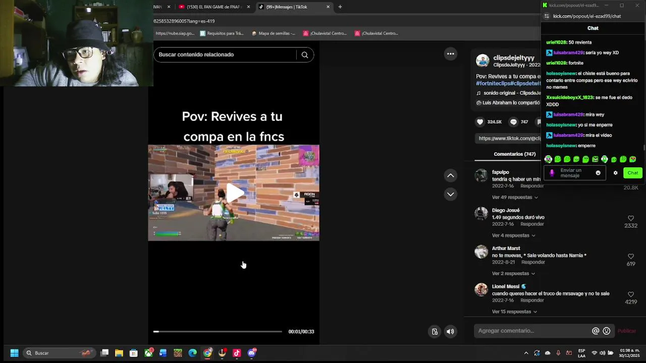Open File Explorer from taskbar
Viewport: 646px width, 363px height.
click(119, 353)
